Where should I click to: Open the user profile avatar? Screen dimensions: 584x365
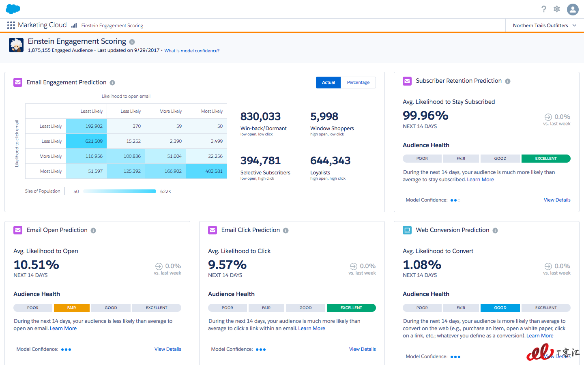(573, 9)
